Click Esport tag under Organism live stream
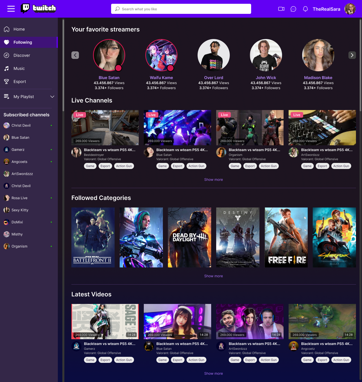362x382 pixels. pos(250,166)
